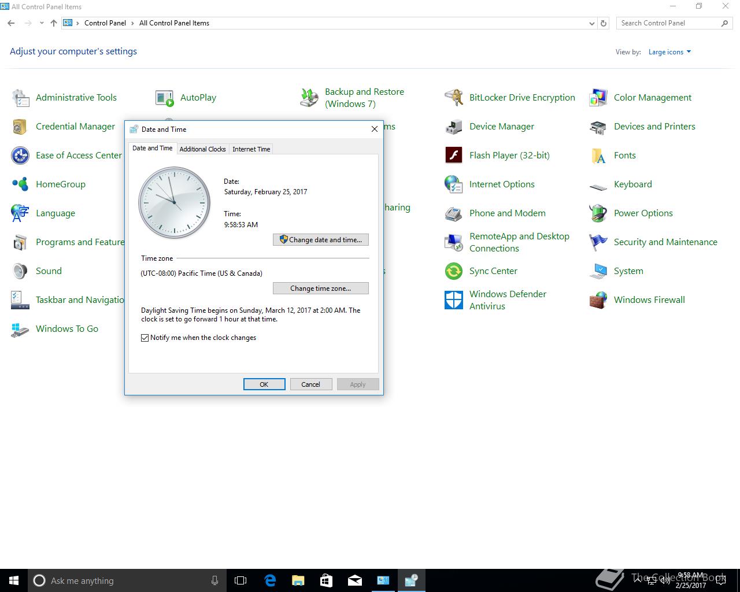Viewport: 740px width, 592px height.
Task: Select the Date and Time tab
Action: click(153, 148)
